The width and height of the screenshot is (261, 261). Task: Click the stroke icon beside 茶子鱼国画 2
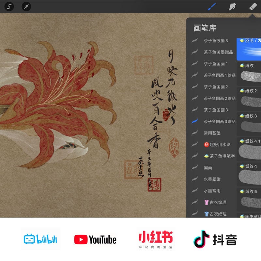point(194,87)
